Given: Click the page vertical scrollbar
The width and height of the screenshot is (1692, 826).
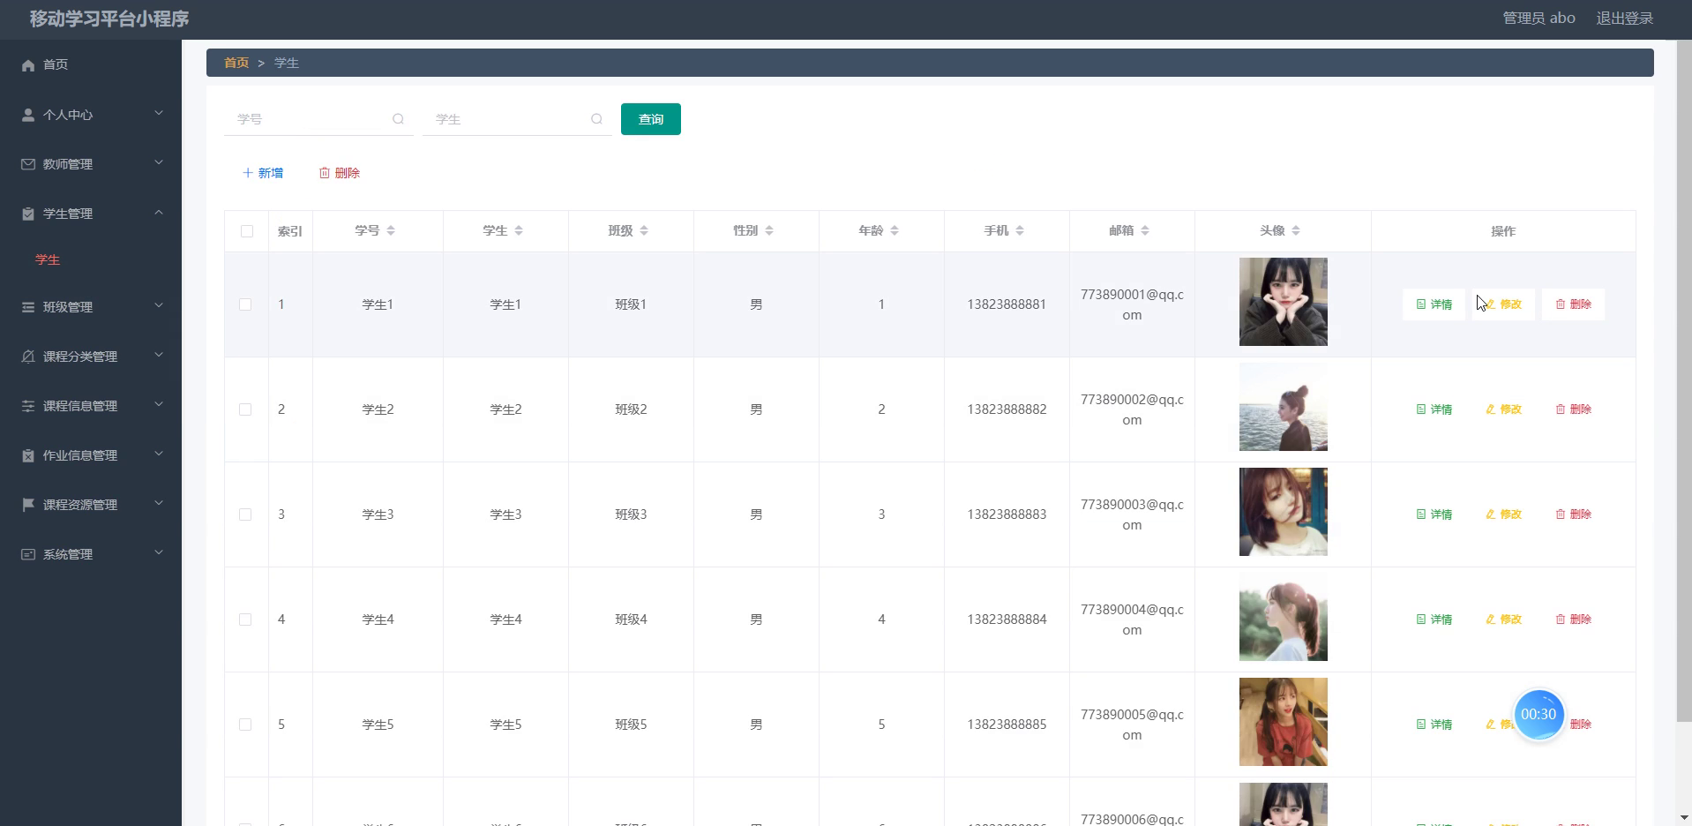Looking at the screenshot, I should click(1684, 379).
